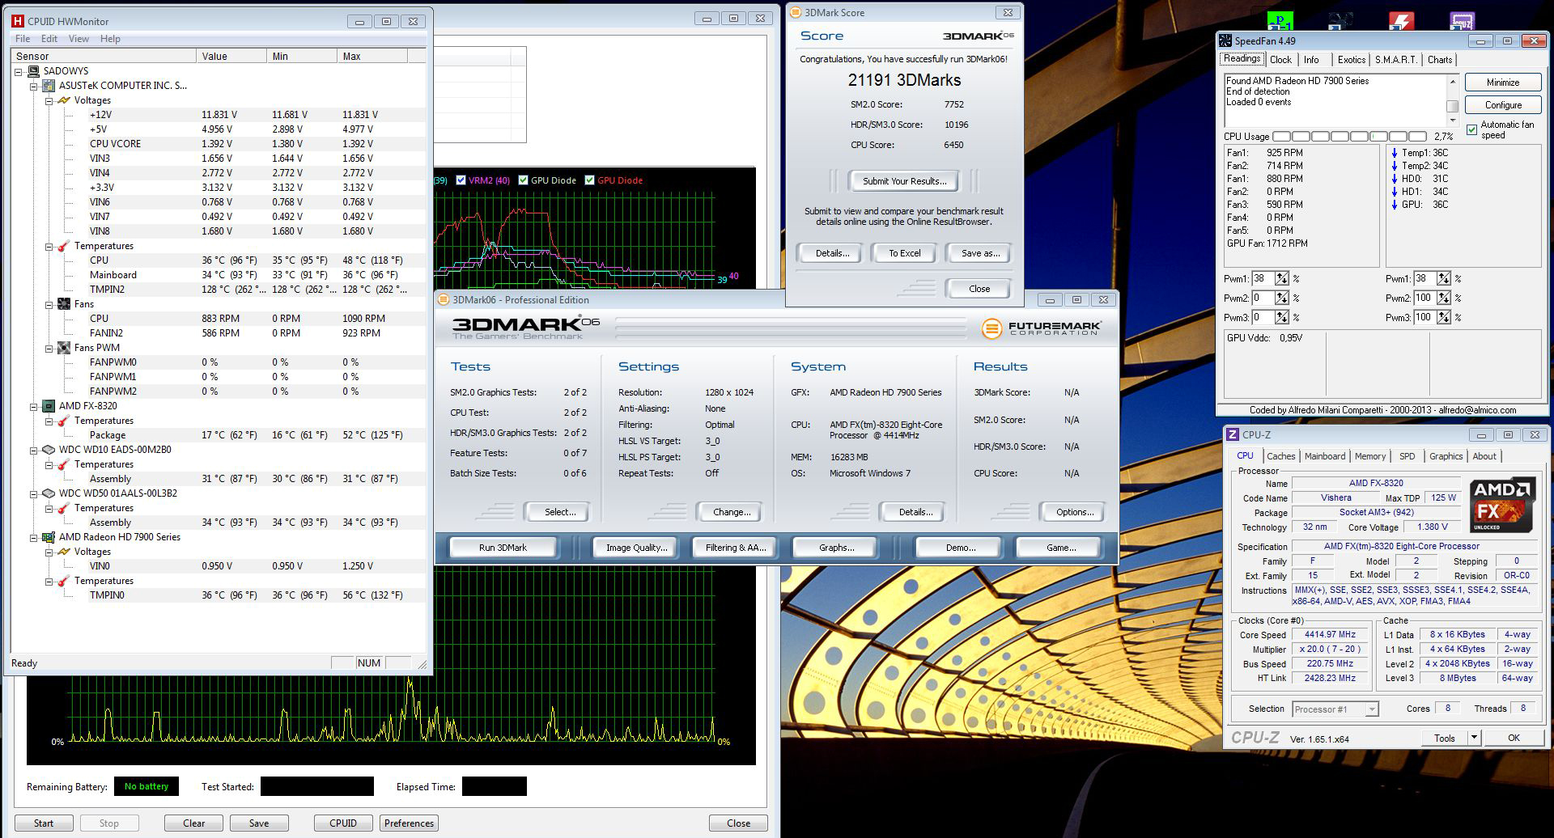This screenshot has width=1554, height=838.
Task: Uncheck the VRM2 graph checkbox
Action: [461, 180]
